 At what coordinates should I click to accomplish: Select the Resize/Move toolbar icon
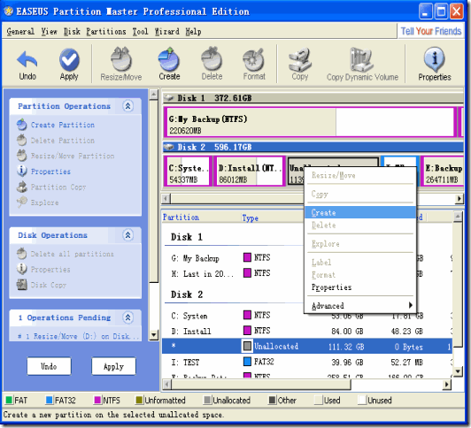pos(120,59)
